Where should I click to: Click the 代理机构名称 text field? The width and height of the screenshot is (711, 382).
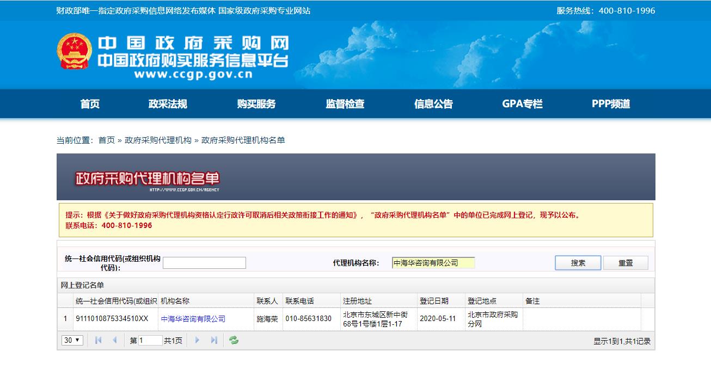point(433,263)
